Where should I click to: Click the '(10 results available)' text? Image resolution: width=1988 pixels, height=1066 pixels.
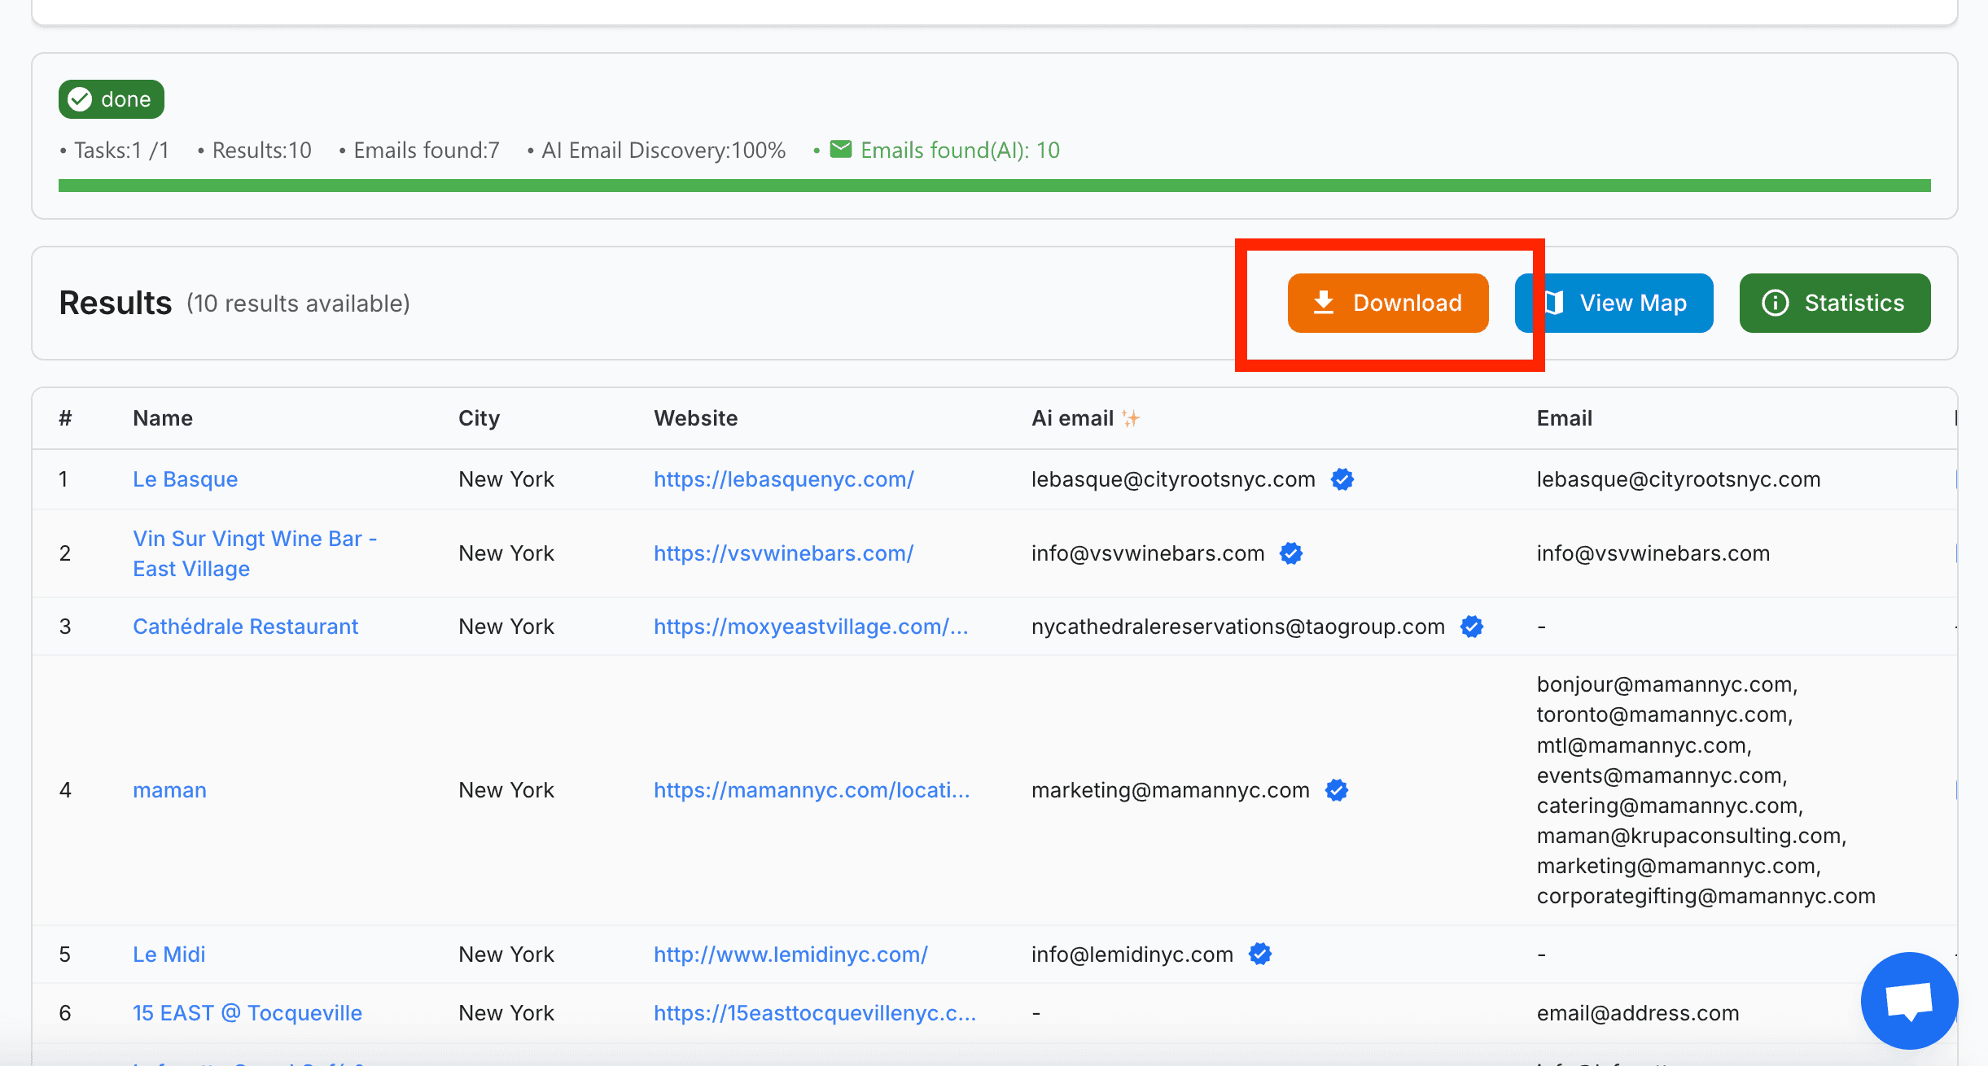coord(298,304)
